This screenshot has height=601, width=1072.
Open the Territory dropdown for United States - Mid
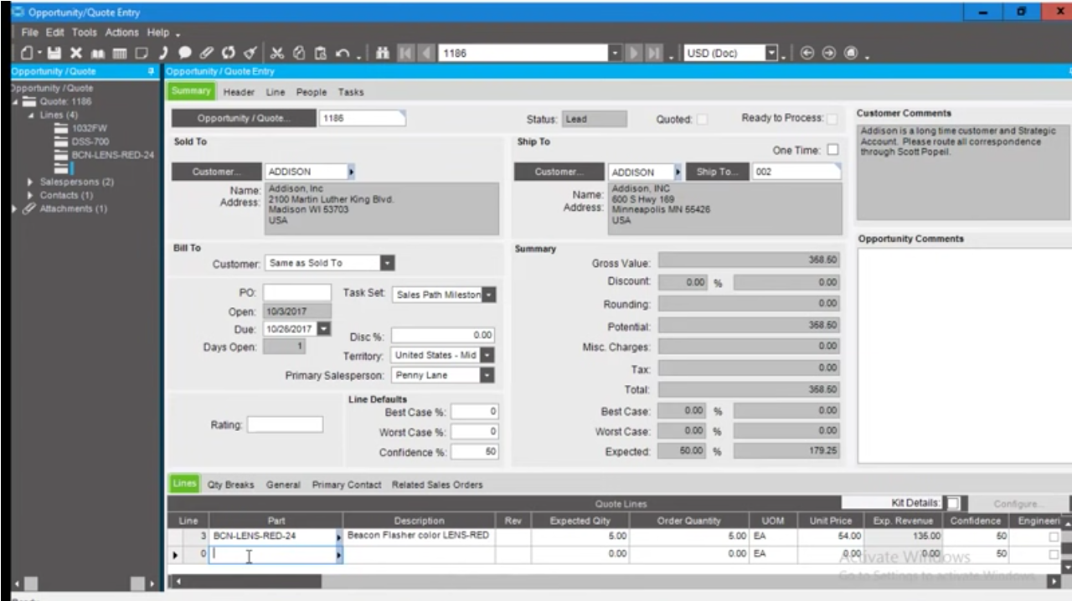coord(486,355)
